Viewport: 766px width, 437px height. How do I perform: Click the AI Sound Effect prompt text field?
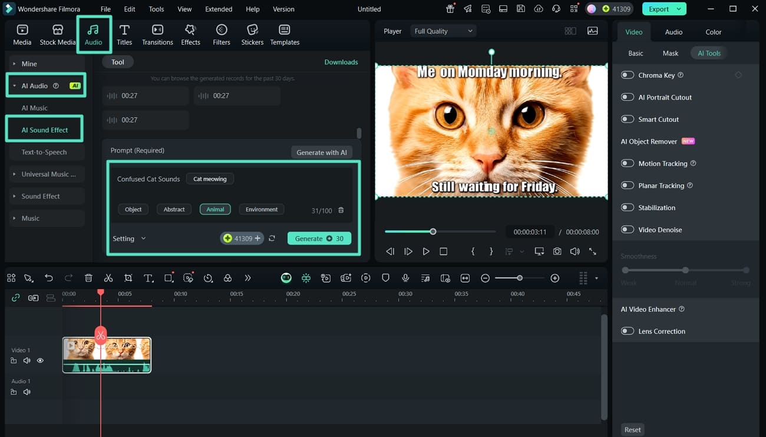233,194
